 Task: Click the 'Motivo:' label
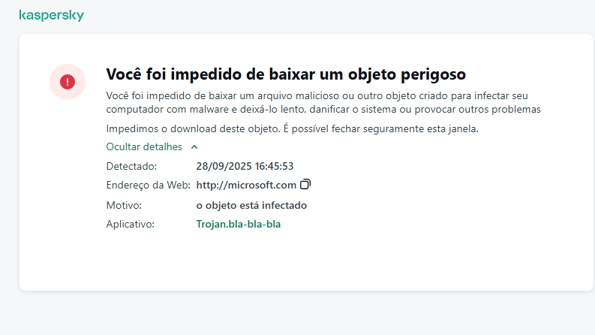[124, 204]
